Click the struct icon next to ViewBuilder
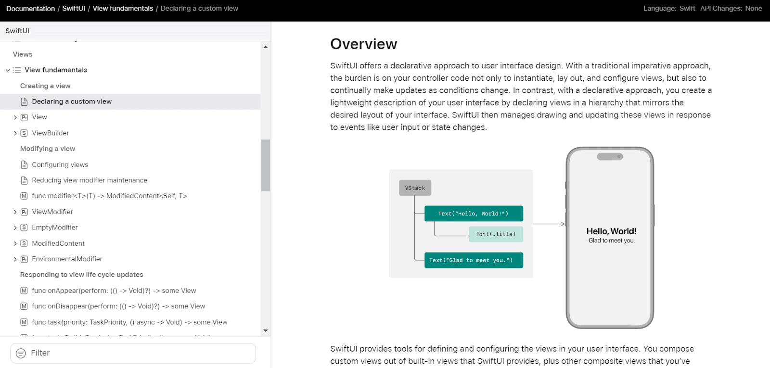The width and height of the screenshot is (770, 368). pyautogui.click(x=24, y=133)
